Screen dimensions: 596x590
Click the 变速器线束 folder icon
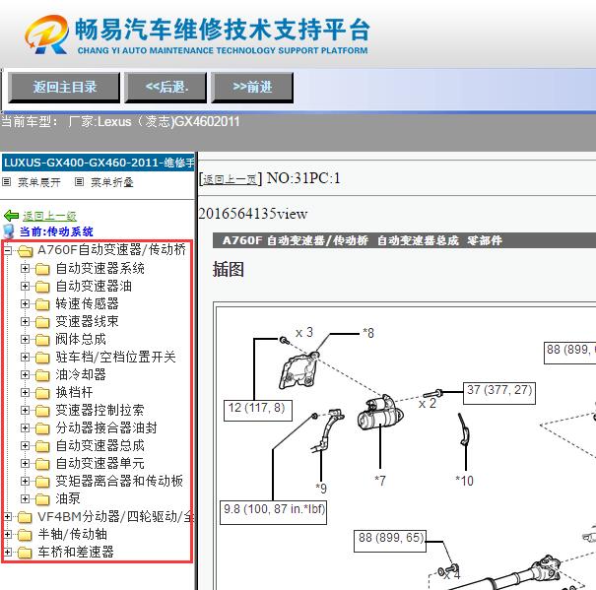point(42,322)
